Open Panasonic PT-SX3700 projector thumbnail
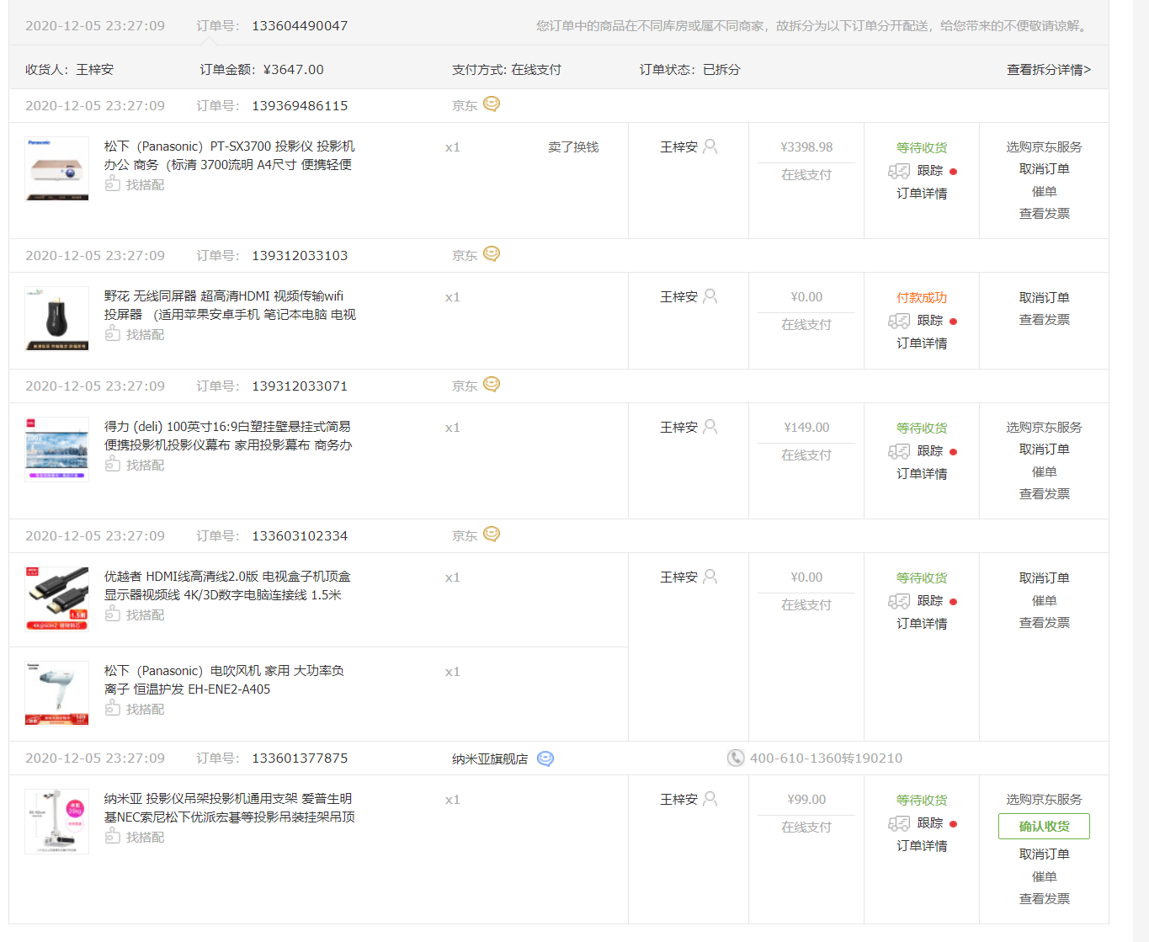This screenshot has width=1149, height=942. 57,169
